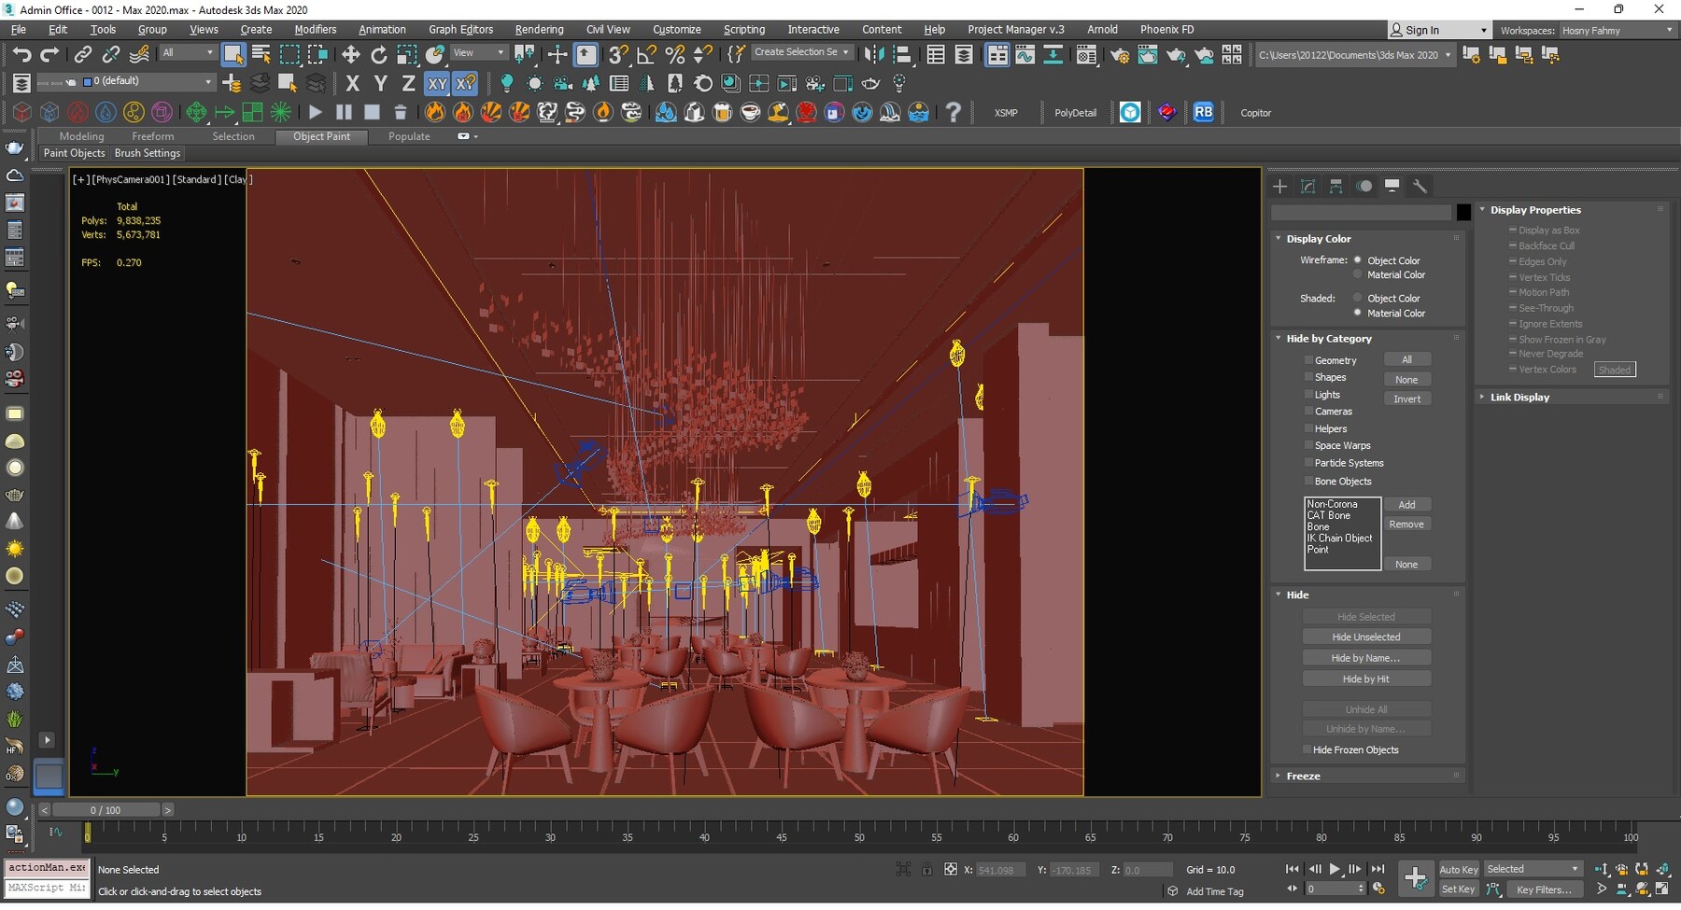
Task: Play the animation from the timeline controls
Action: [1335, 870]
